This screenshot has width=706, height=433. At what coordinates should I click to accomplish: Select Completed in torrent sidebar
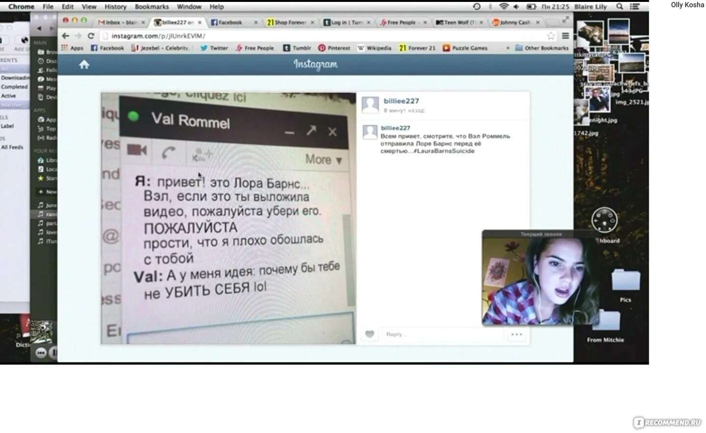[14, 87]
